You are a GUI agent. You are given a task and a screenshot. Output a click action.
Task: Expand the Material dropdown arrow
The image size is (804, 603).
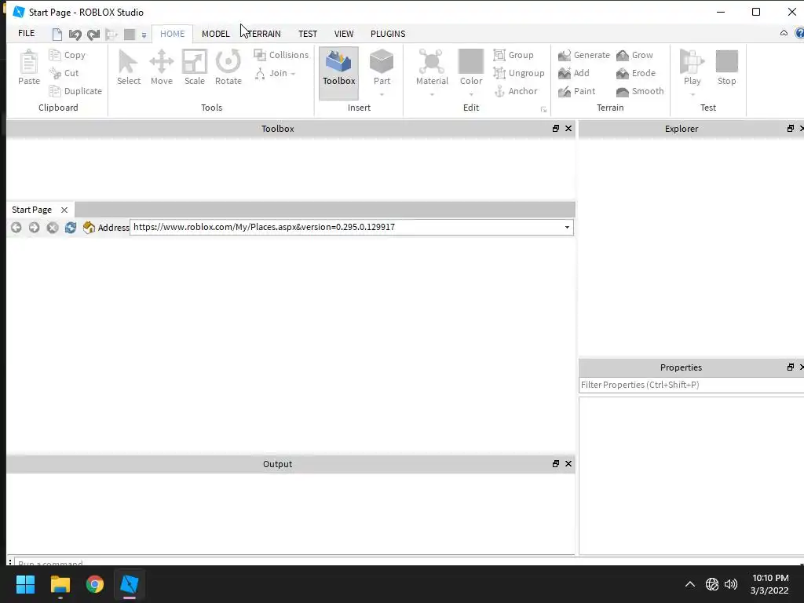[432, 94]
